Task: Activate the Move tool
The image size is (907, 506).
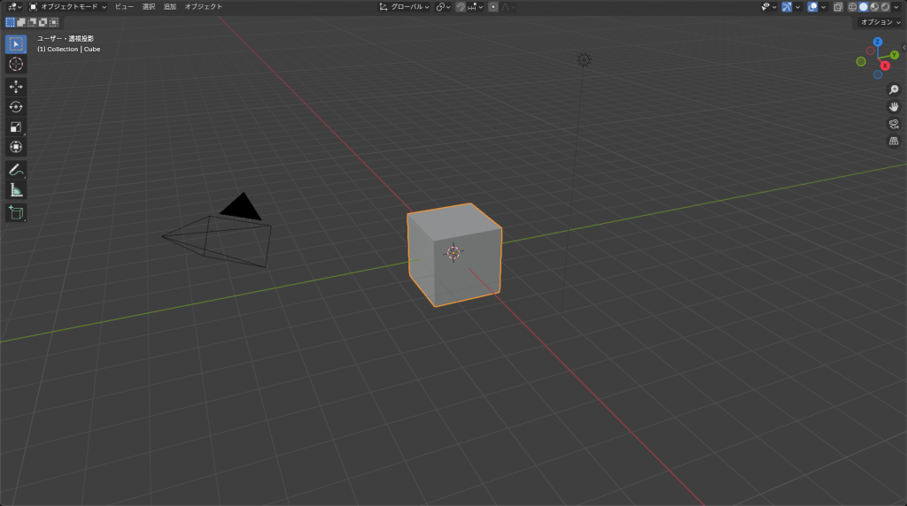Action: (x=16, y=87)
